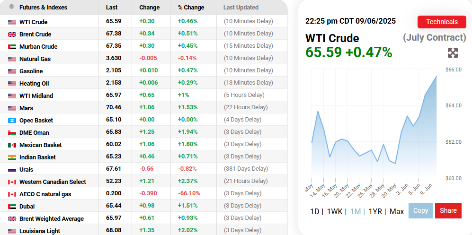
Task: Click the UAE flag beside Murban Crude
Action: click(12, 47)
